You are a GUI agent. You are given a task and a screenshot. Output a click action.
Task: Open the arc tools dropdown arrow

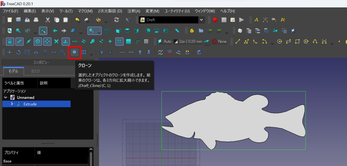272,43
